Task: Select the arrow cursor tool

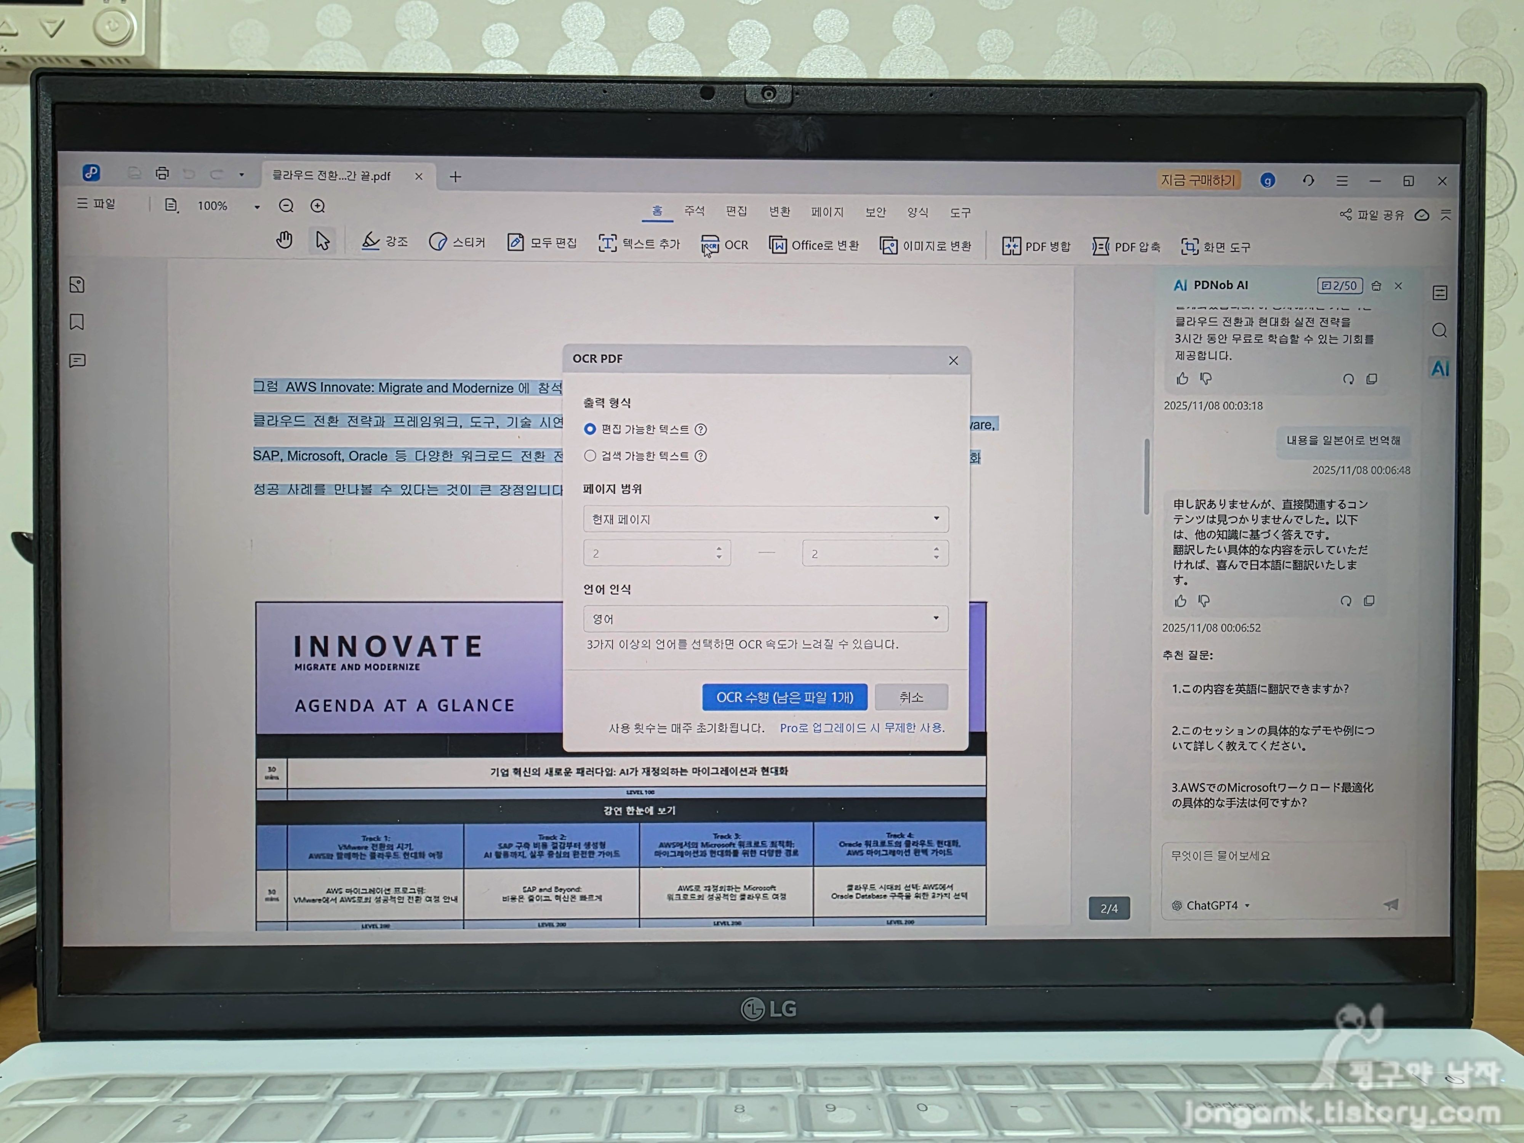Action: tap(323, 240)
